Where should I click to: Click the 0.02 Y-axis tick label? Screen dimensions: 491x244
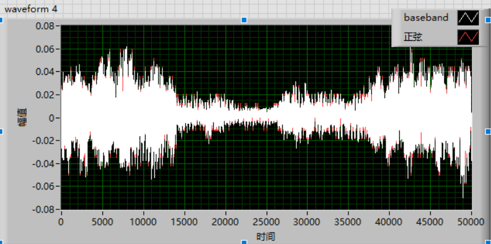[45, 95]
